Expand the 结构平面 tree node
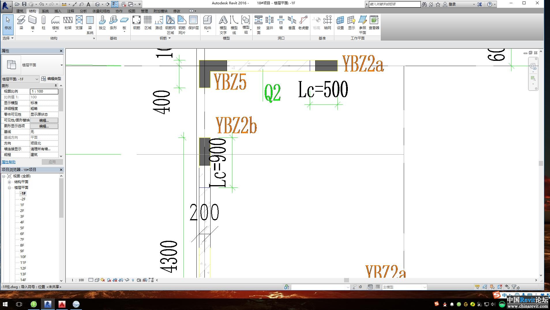The image size is (550, 310). point(10,182)
